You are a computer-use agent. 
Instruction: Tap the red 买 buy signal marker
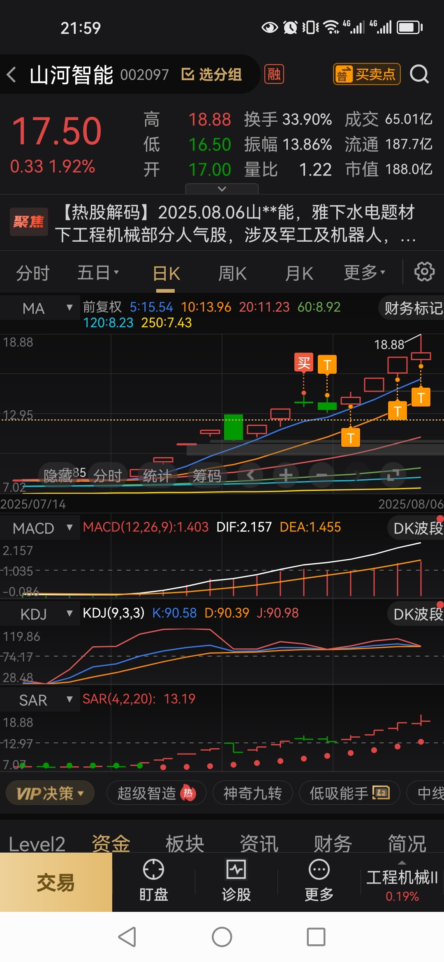(x=304, y=363)
